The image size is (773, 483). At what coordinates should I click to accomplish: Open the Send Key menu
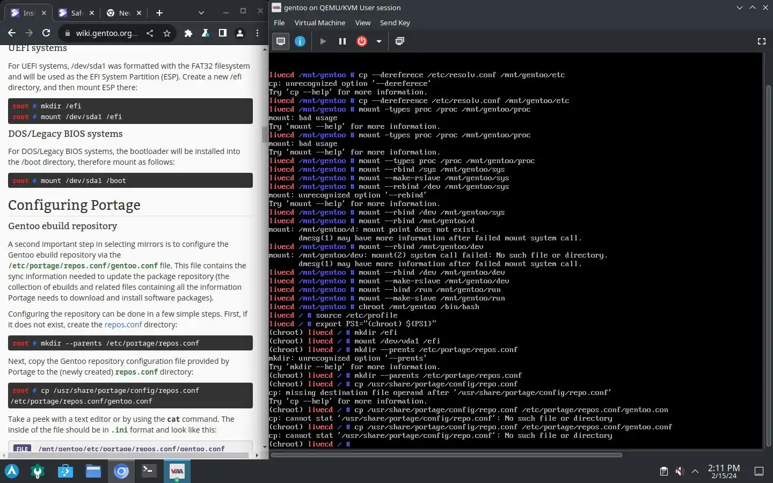[x=395, y=23]
